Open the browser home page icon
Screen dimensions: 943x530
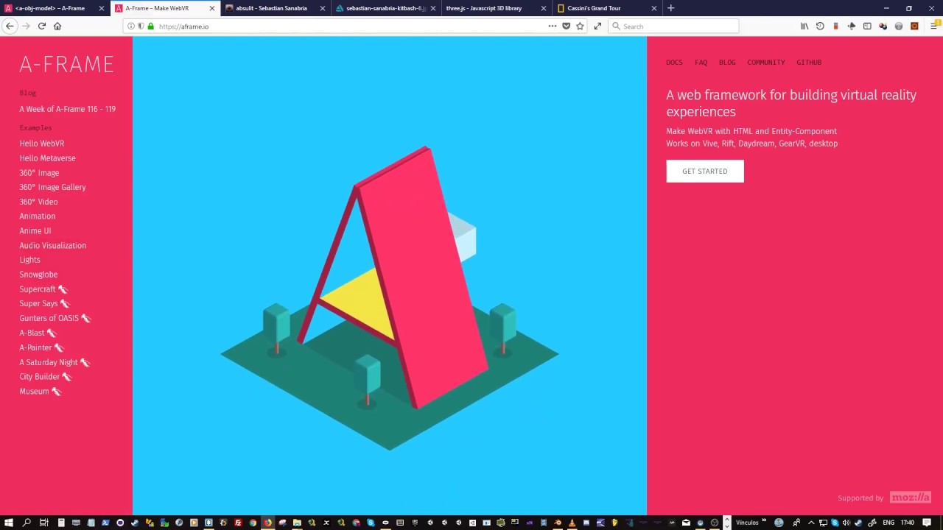pos(57,26)
